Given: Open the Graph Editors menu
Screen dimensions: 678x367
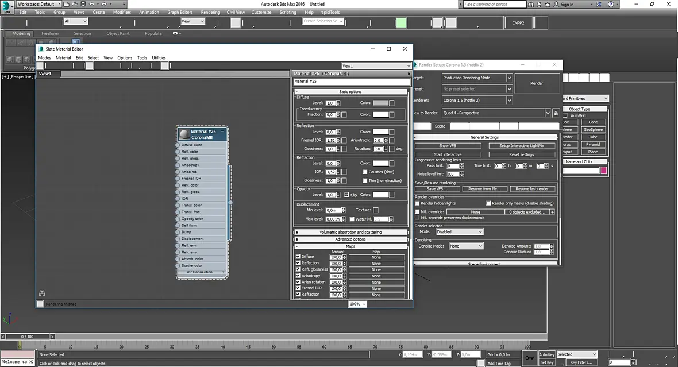Looking at the screenshot, I should tap(180, 12).
